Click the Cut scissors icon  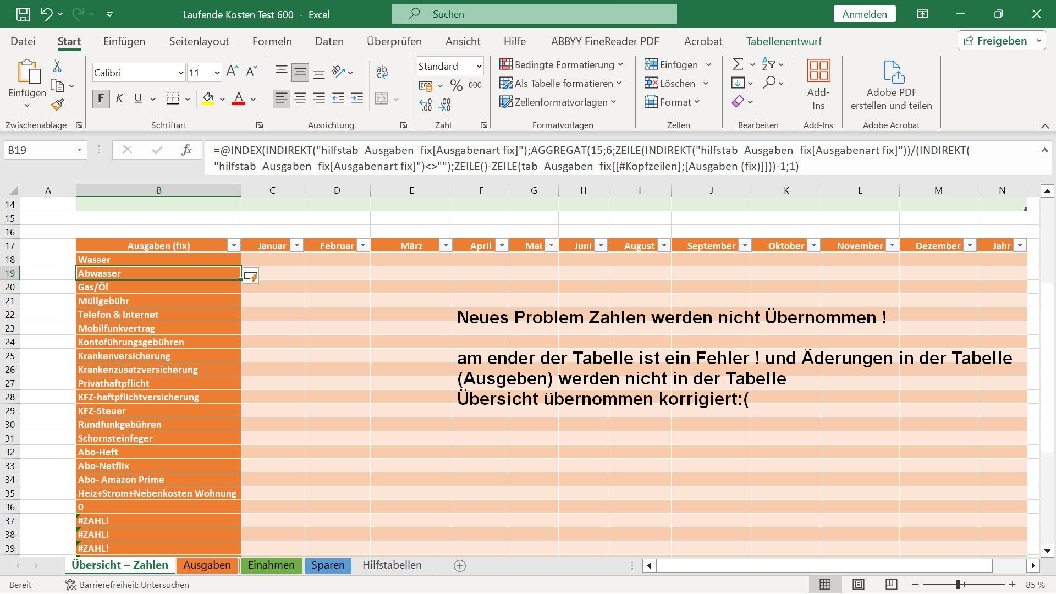[57, 67]
